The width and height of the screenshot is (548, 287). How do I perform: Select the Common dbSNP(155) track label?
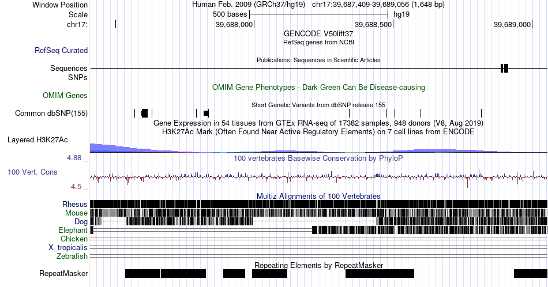click(51, 113)
